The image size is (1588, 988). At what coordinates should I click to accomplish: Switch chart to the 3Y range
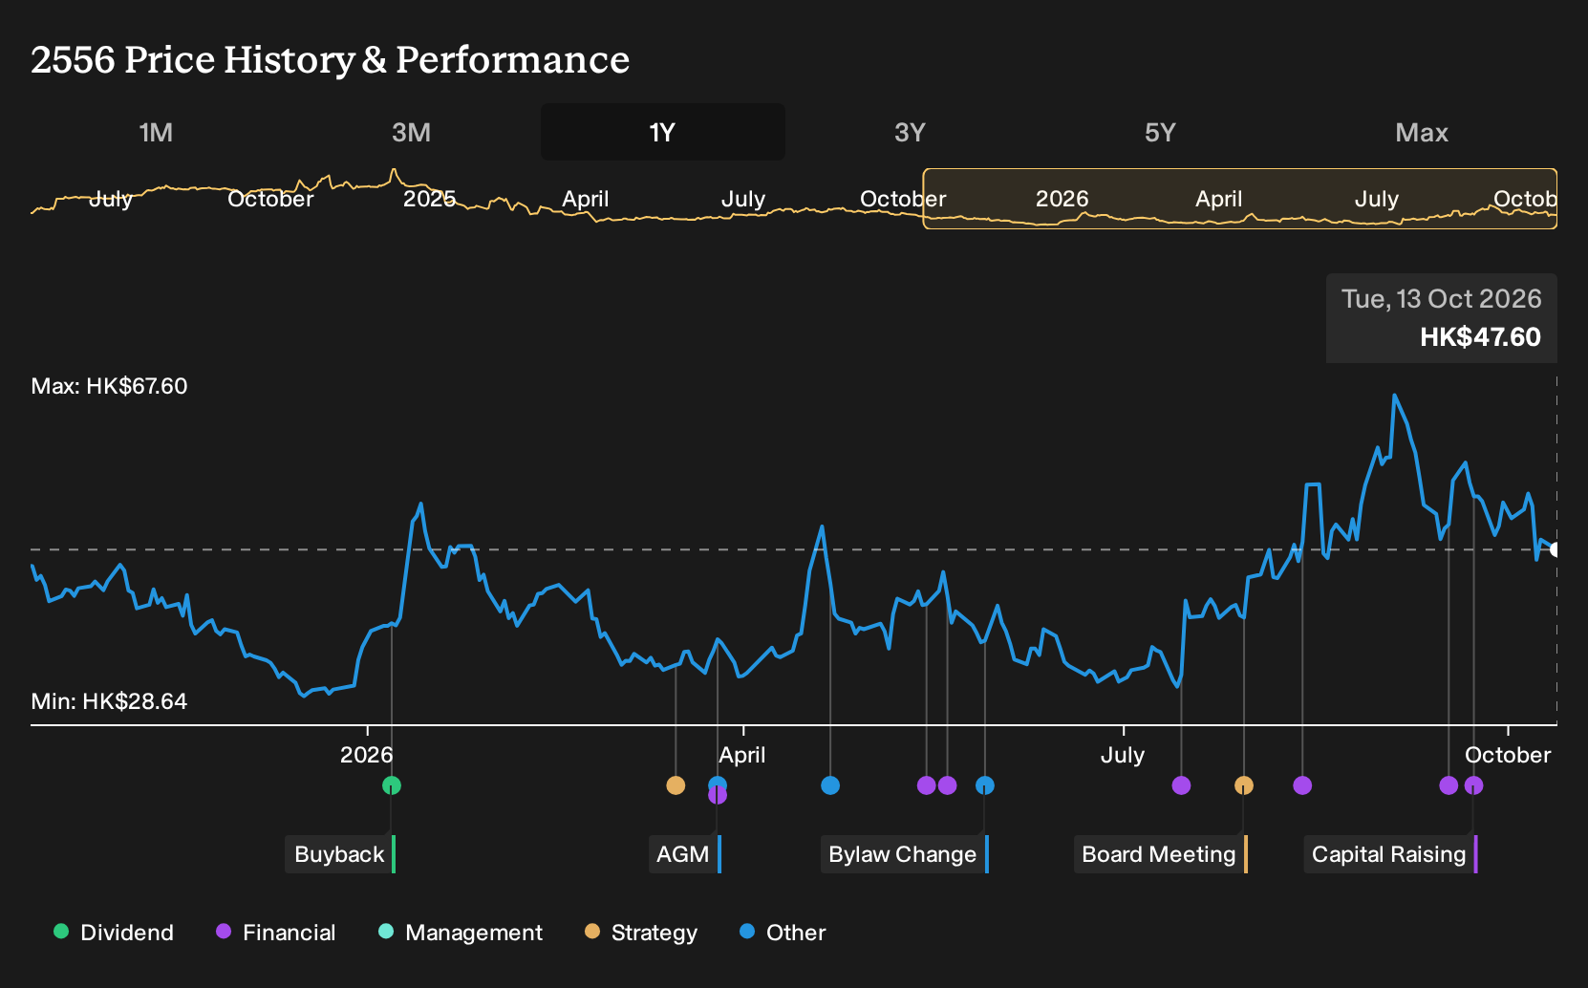tap(910, 132)
